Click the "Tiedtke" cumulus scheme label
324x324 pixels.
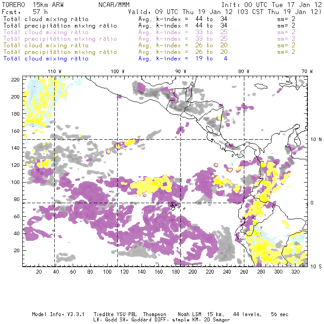[103, 314]
